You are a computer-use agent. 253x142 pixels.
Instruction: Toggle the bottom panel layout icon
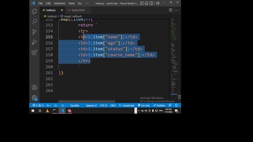tap(146, 3)
